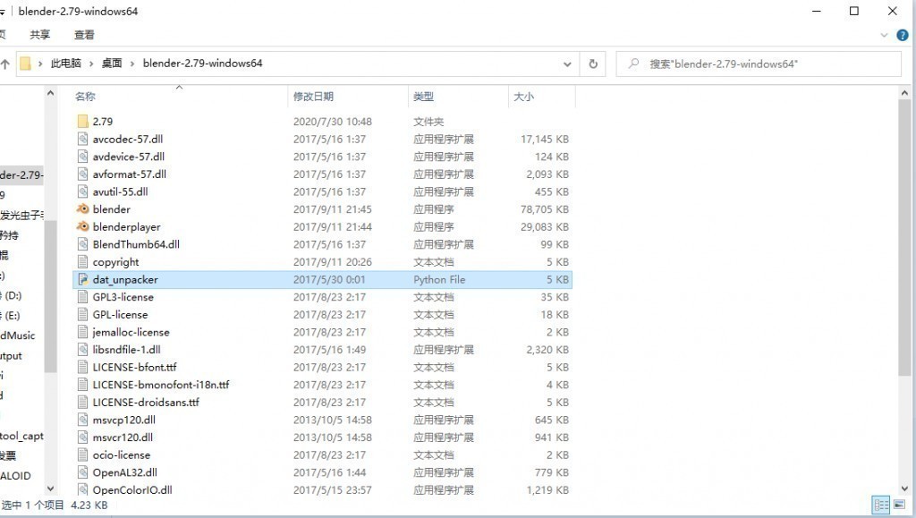
Task: Click the address bar folder icon
Action: [25, 63]
